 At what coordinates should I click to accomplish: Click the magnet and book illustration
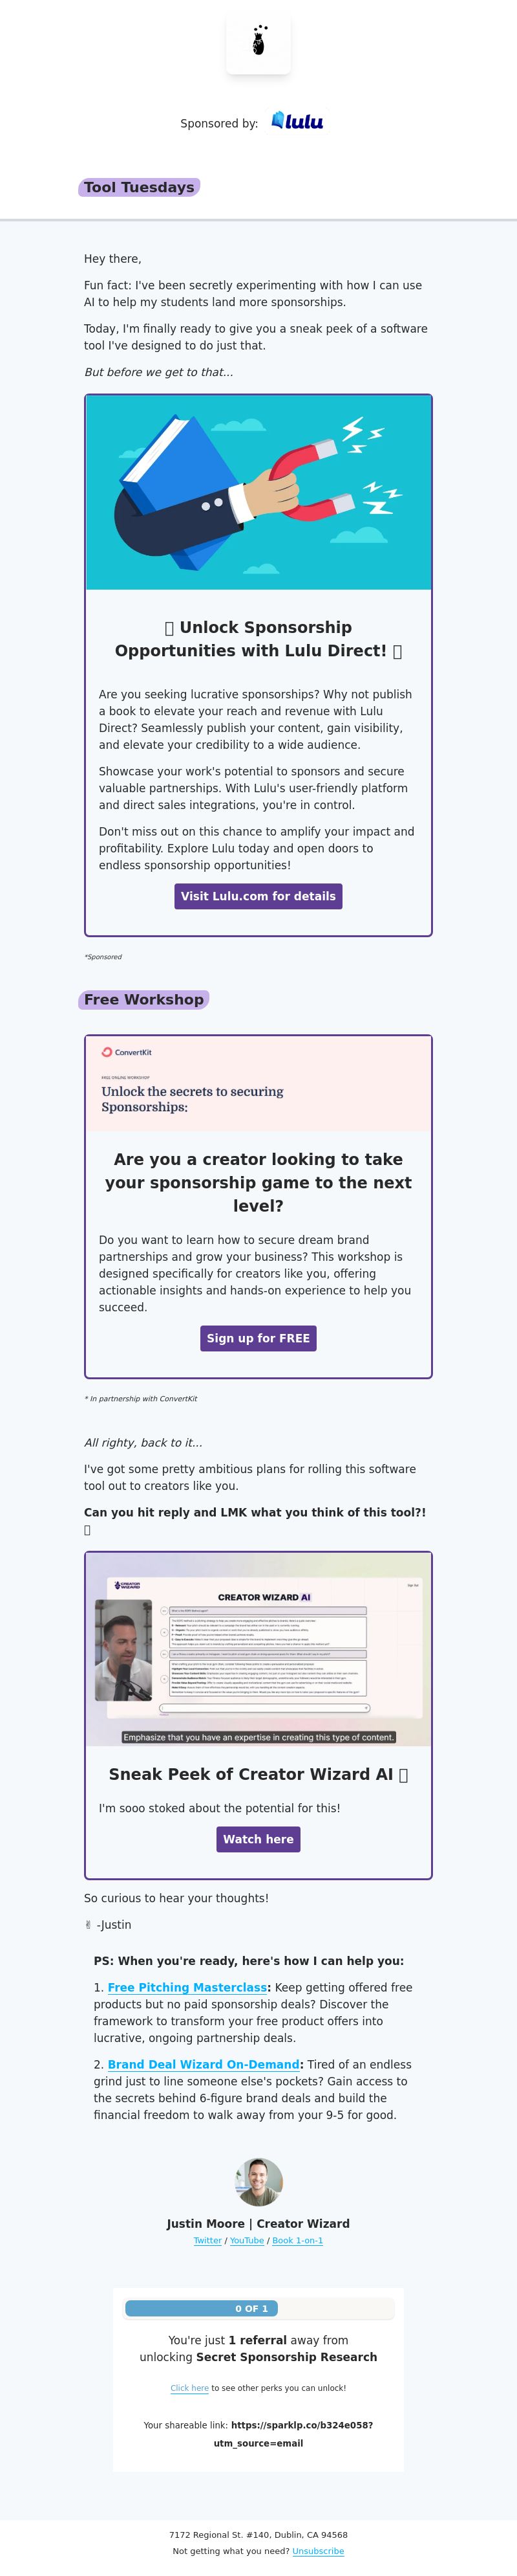pos(258,492)
